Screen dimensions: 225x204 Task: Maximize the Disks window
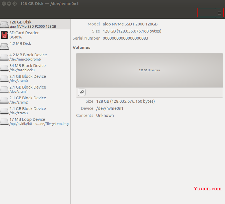pos(14,4)
